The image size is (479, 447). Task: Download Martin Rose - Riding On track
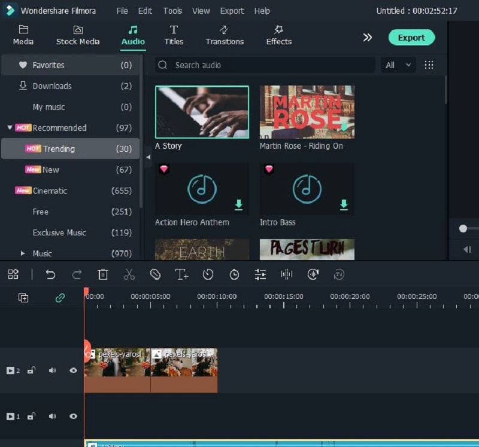[344, 127]
